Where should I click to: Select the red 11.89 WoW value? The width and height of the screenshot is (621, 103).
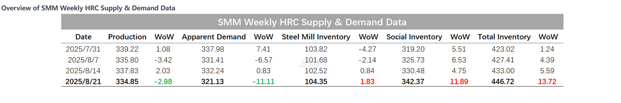click(459, 82)
